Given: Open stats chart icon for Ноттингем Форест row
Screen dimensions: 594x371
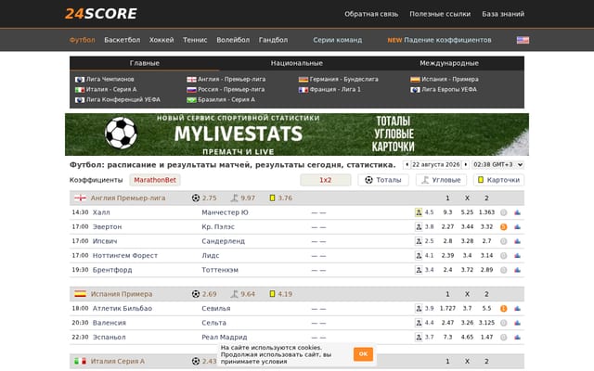Looking at the screenshot, I should pos(518,256).
